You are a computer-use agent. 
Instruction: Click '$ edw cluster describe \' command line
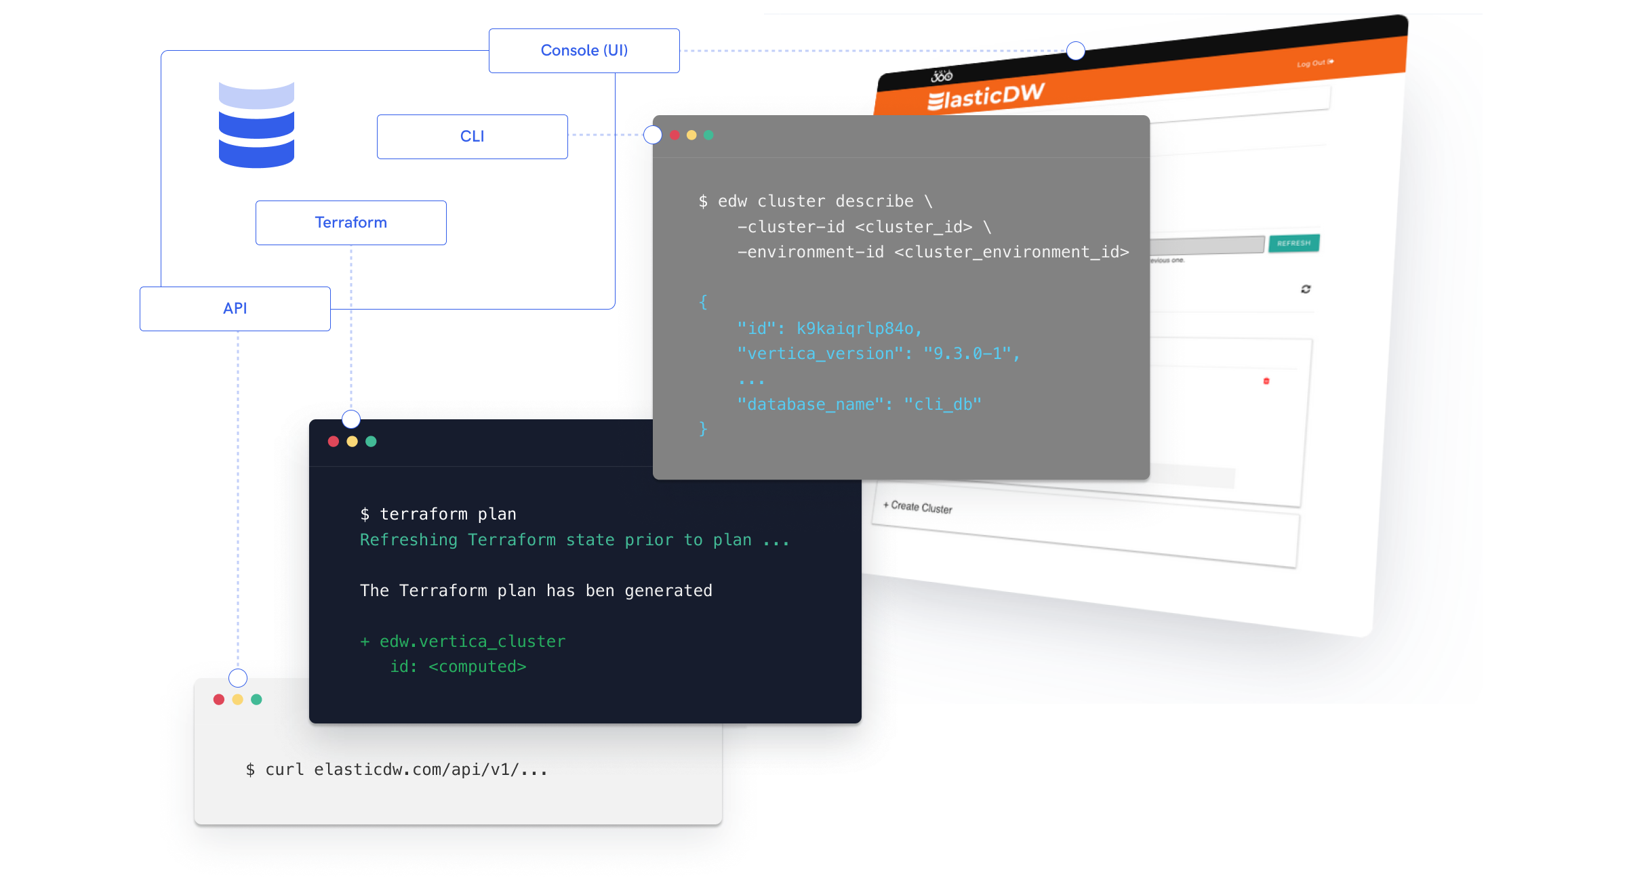816,202
